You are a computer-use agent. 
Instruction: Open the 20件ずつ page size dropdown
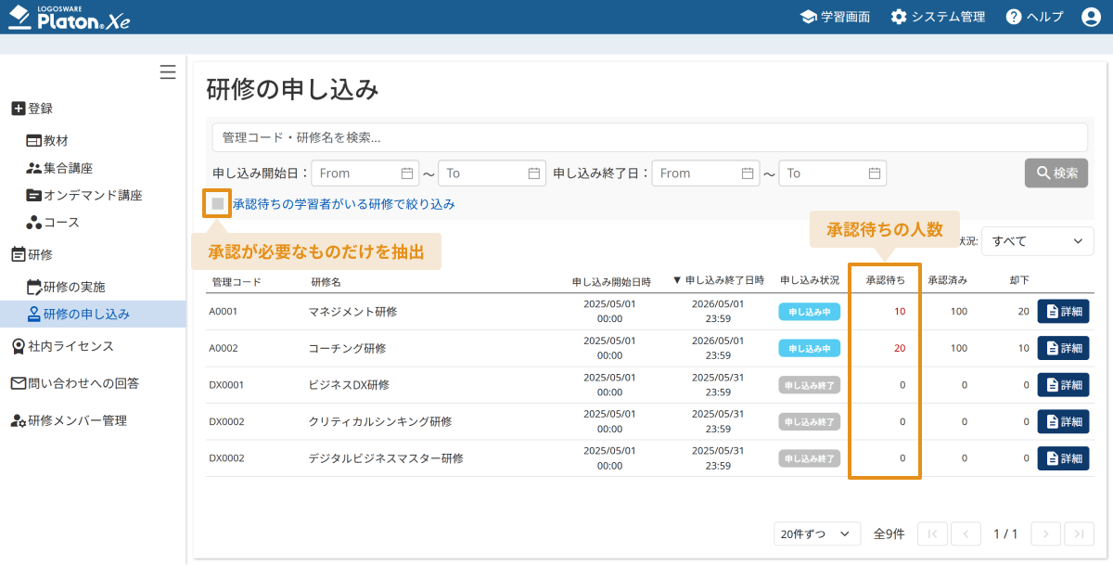817,534
